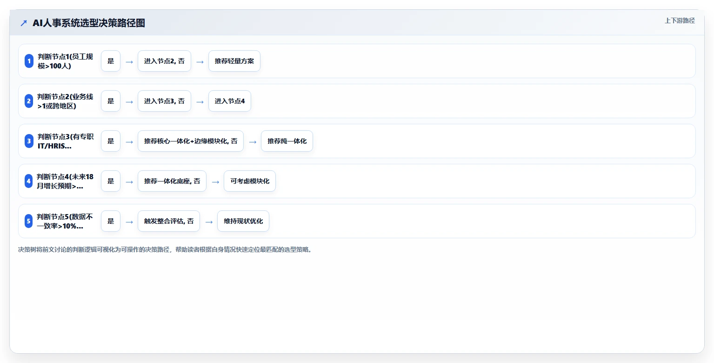Click 推荐核心一体化+边缘模块化, 否 box
Image resolution: width=714 pixels, height=363 pixels.
191,141
